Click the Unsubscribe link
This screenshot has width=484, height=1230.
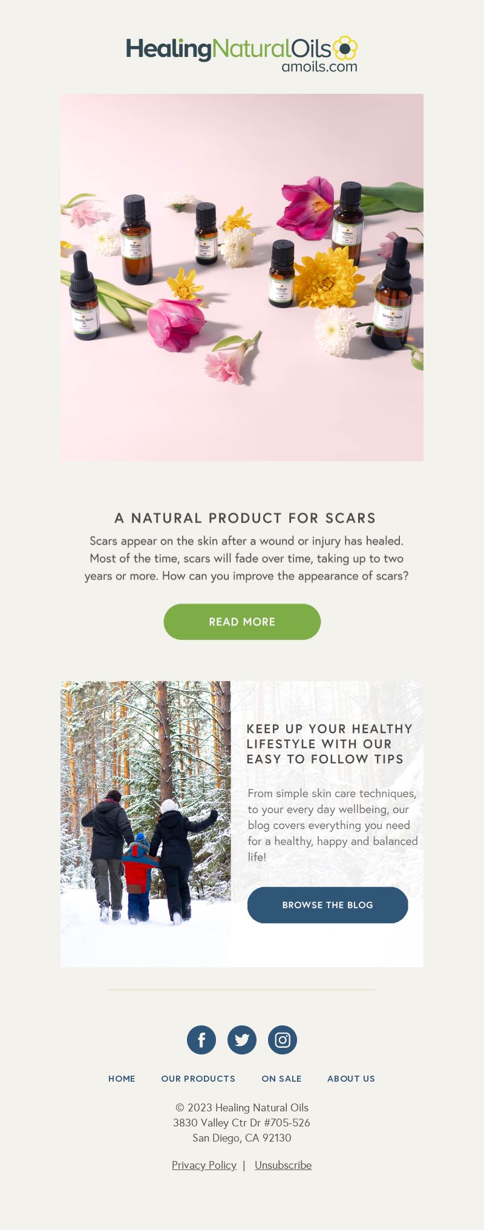[283, 1165]
